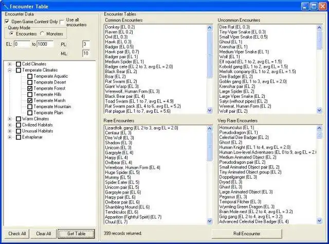This screenshot has height=244, width=329.
Task: Uncheck the Temperate Marsh checkbox
Action: (30, 100)
